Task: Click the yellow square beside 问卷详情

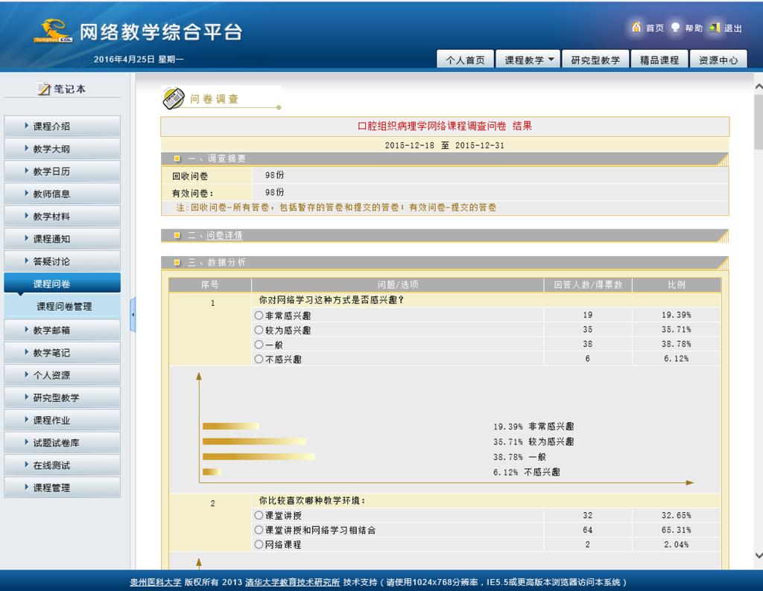Action: [177, 235]
